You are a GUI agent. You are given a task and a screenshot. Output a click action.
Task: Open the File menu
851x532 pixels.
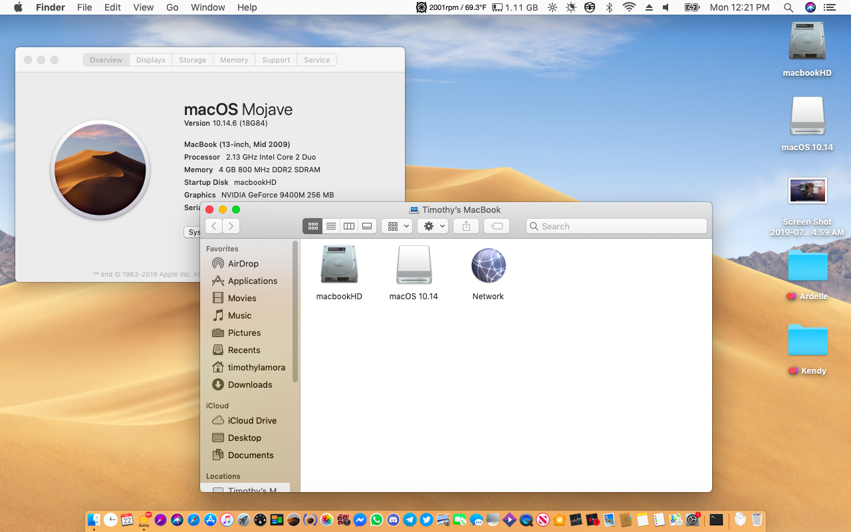point(84,7)
